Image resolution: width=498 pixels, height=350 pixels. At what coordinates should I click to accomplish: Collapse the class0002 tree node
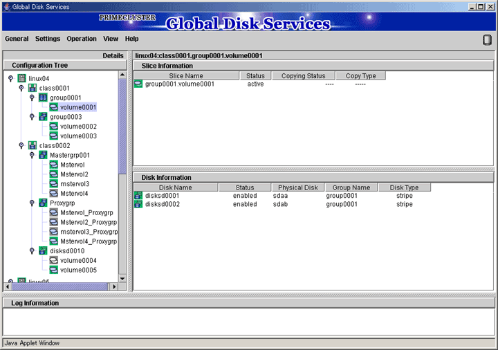(x=21, y=145)
